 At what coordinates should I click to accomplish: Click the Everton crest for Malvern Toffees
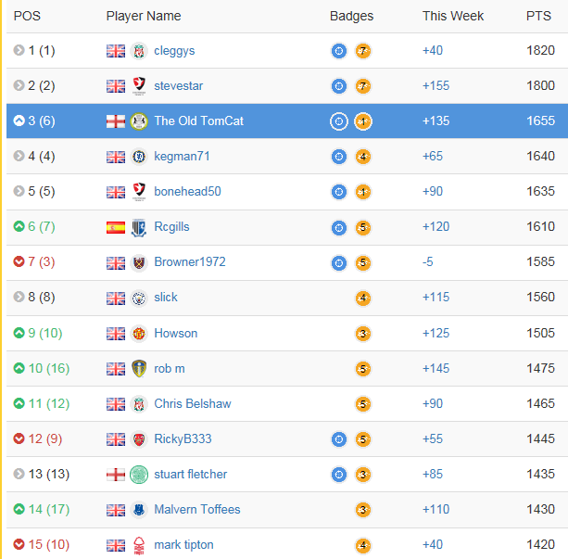click(x=139, y=510)
